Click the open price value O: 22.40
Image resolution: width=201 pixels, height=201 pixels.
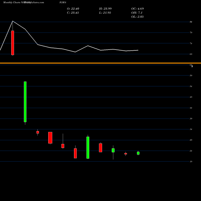coord(73,9)
